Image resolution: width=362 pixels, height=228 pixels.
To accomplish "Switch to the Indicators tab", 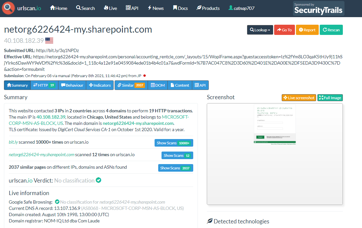I will [x=100, y=85].
